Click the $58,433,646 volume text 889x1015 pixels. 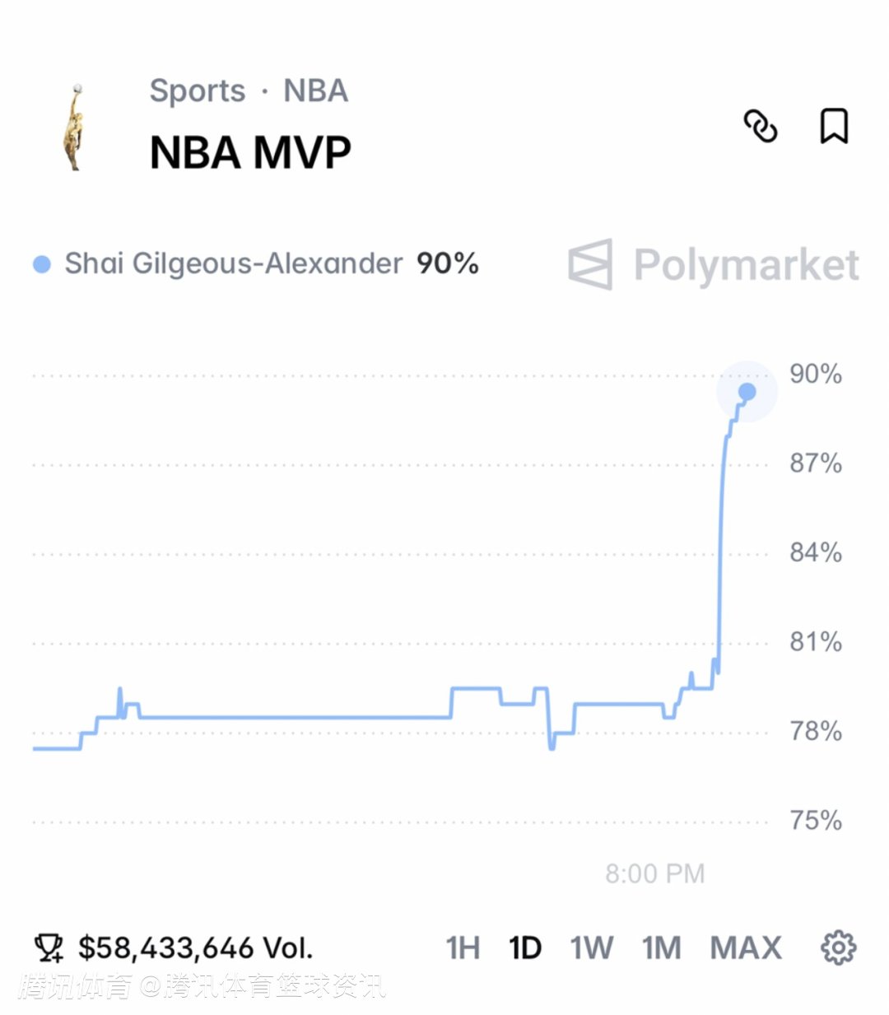(196, 948)
